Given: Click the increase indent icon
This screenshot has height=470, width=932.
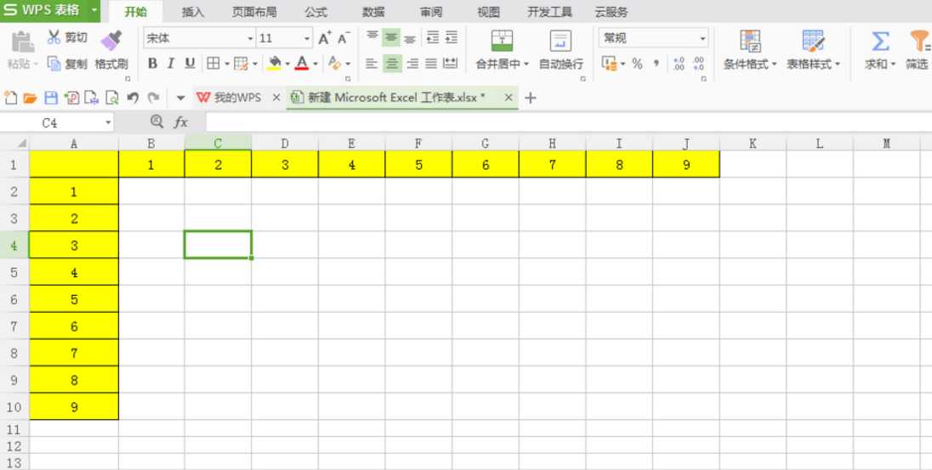Looking at the screenshot, I should (452, 37).
